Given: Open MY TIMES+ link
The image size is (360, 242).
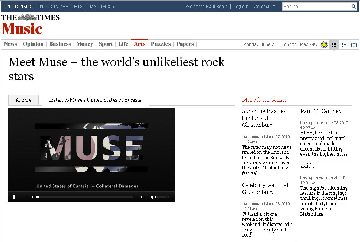Looking at the screenshot, I should point(102,7).
